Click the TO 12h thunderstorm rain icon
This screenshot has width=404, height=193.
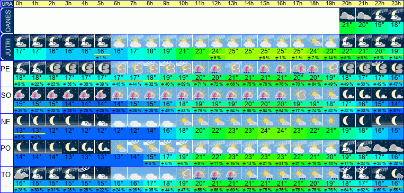tap(217, 173)
